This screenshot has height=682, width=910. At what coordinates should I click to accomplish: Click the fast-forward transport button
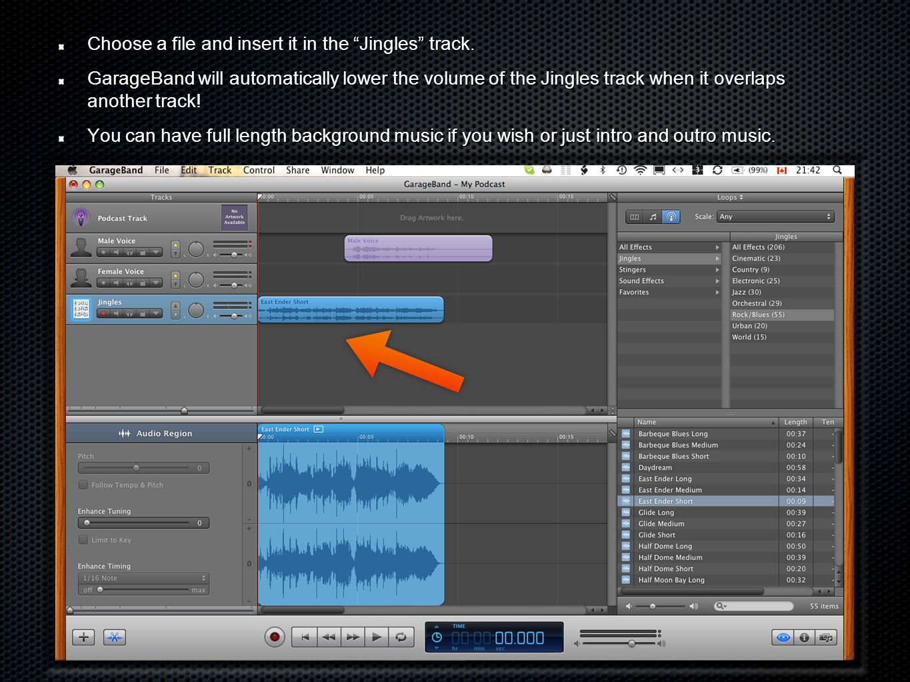[x=353, y=637]
